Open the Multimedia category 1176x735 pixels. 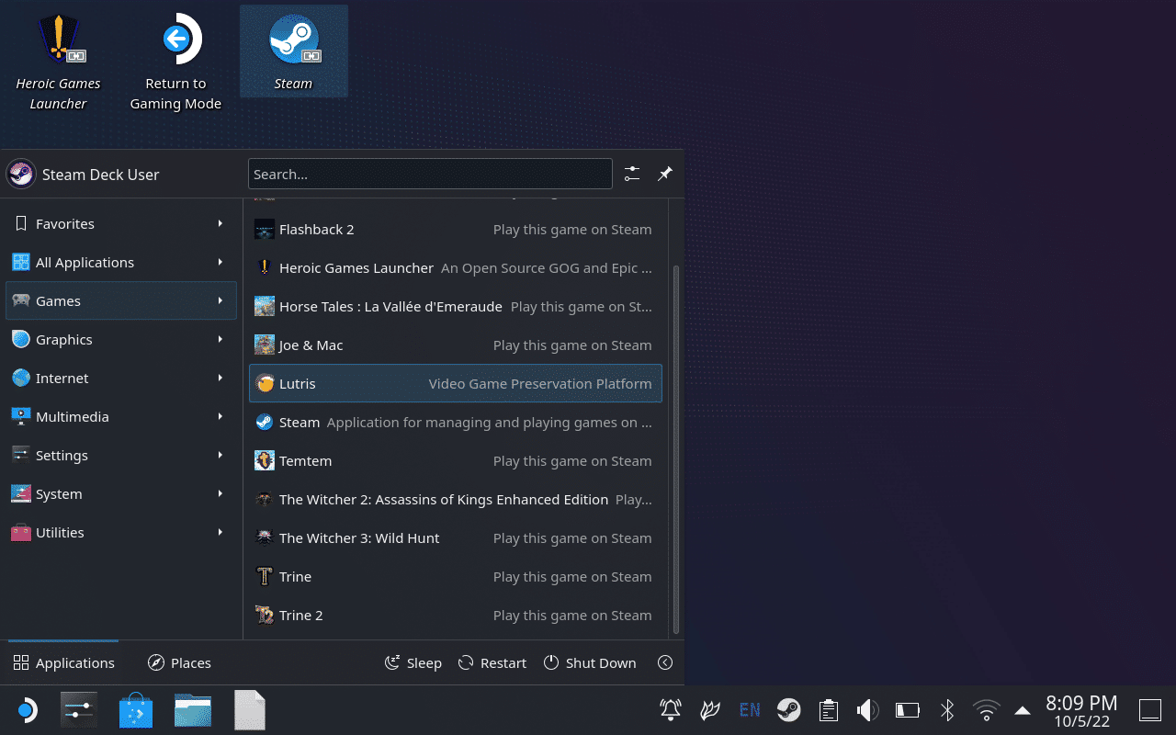(121, 416)
